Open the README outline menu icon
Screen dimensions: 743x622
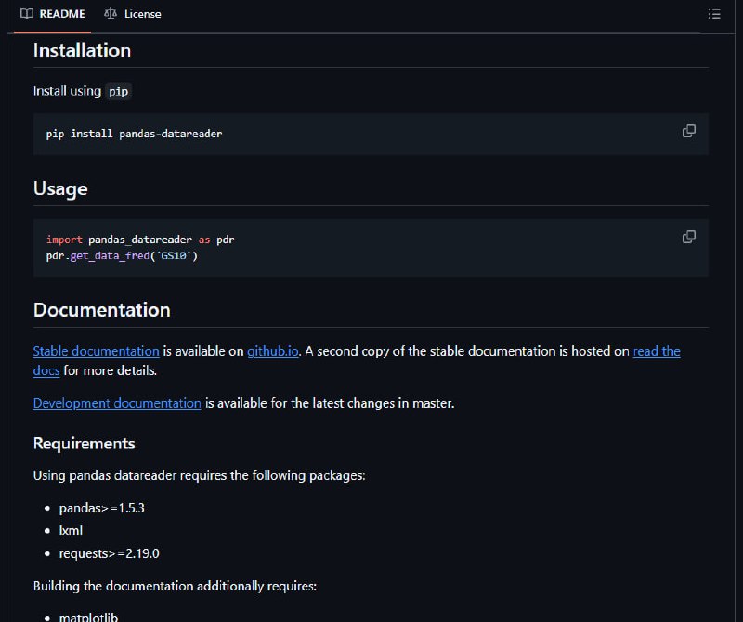(714, 14)
